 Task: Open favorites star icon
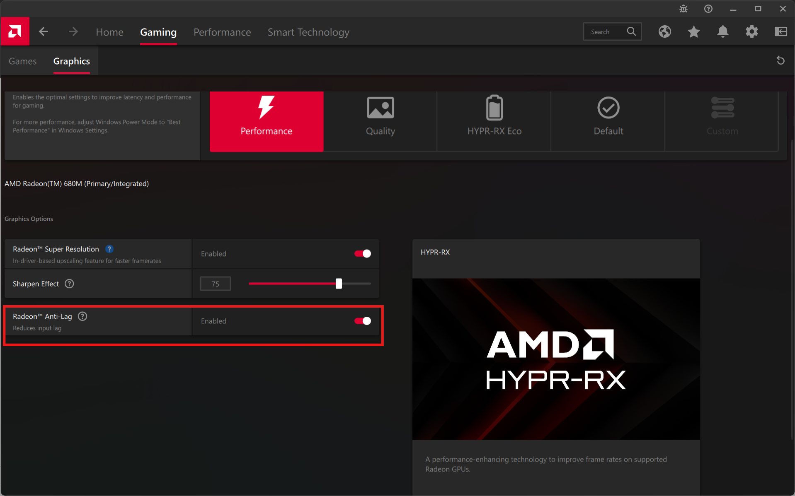coord(694,31)
